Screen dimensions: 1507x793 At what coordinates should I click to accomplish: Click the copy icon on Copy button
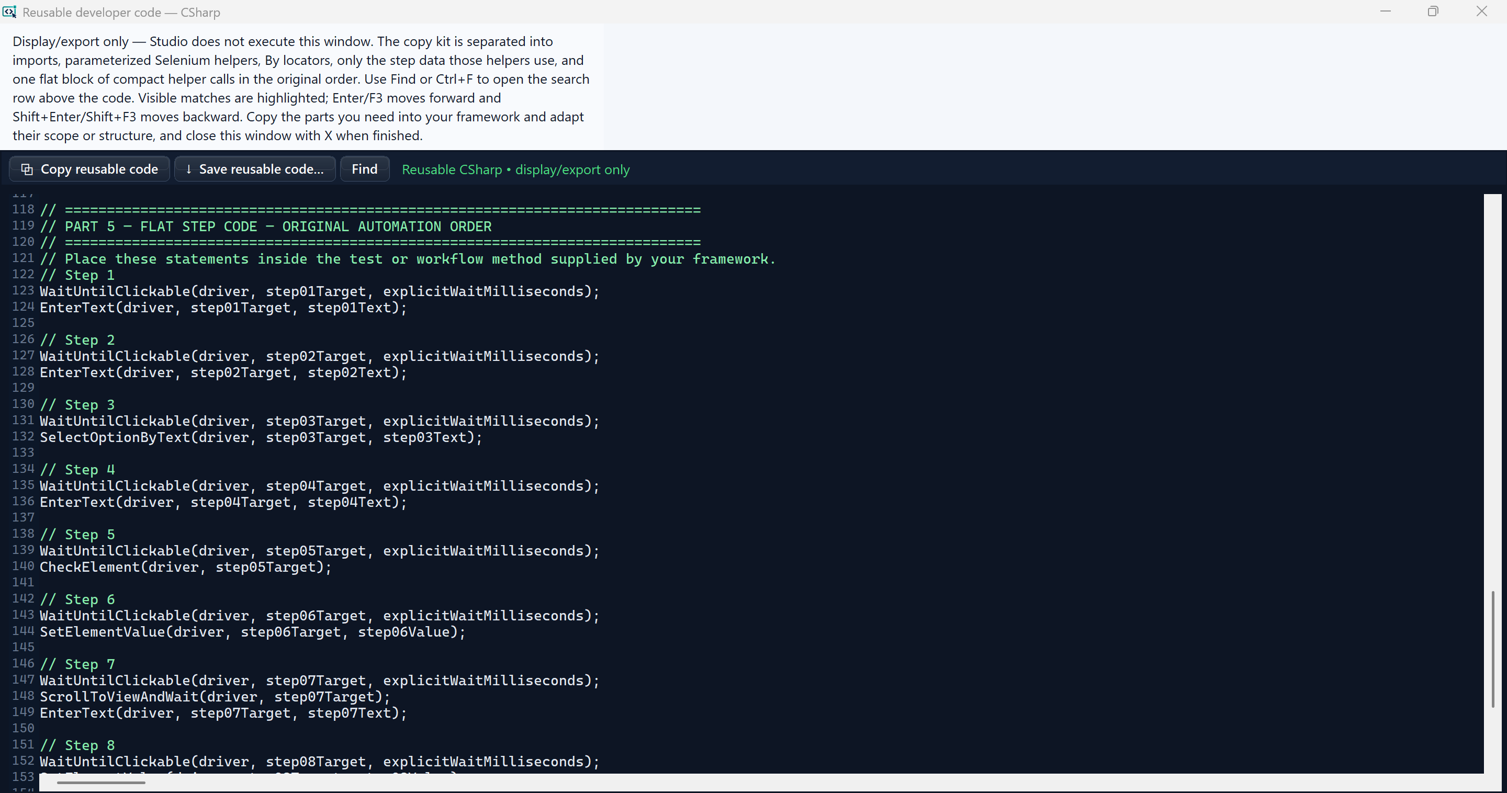[x=27, y=169]
